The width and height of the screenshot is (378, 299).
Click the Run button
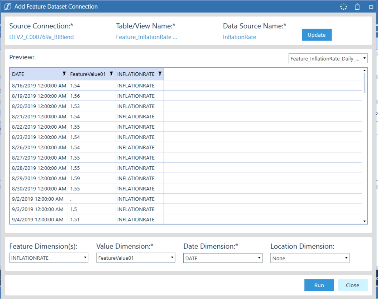[x=319, y=285]
